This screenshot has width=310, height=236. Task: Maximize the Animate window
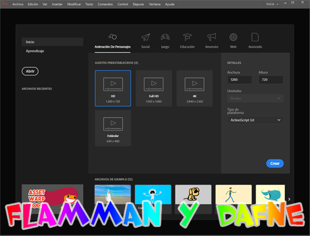[x=293, y=3]
